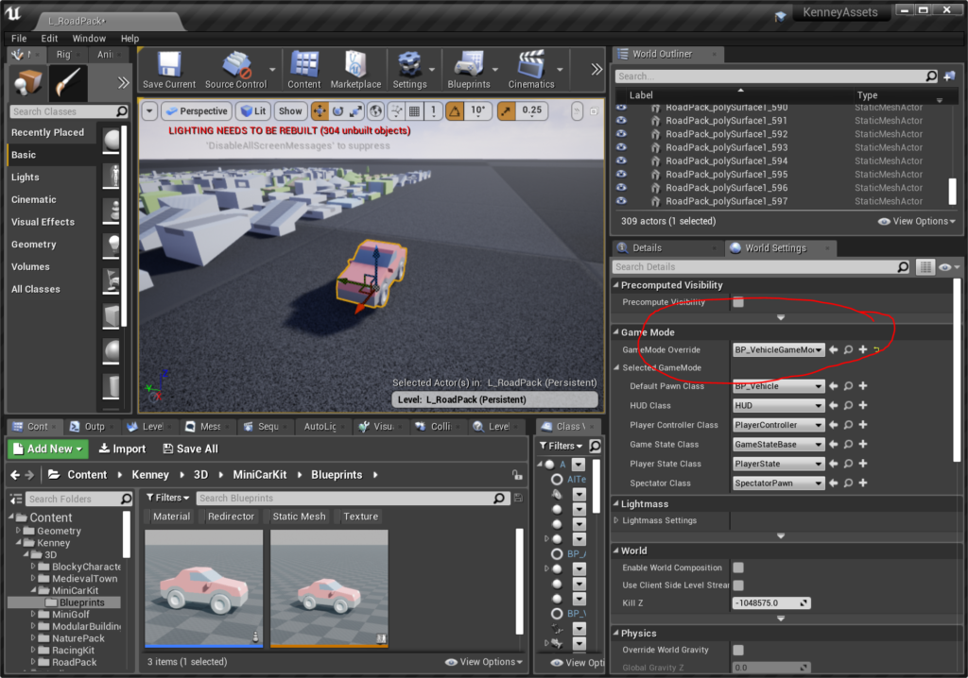This screenshot has height=678, width=968.
Task: Click the Save All button
Action: click(x=190, y=449)
